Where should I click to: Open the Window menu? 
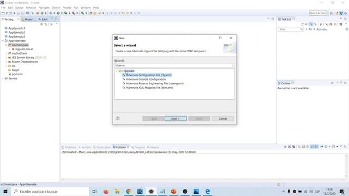pos(86,8)
